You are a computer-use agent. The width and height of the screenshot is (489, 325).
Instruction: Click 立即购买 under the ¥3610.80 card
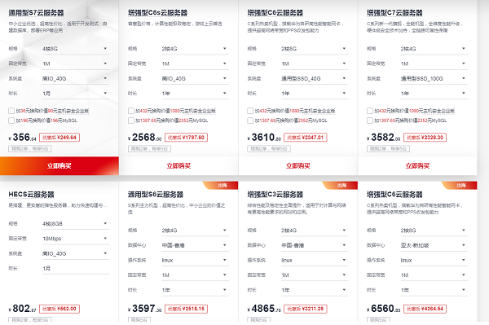coord(298,166)
